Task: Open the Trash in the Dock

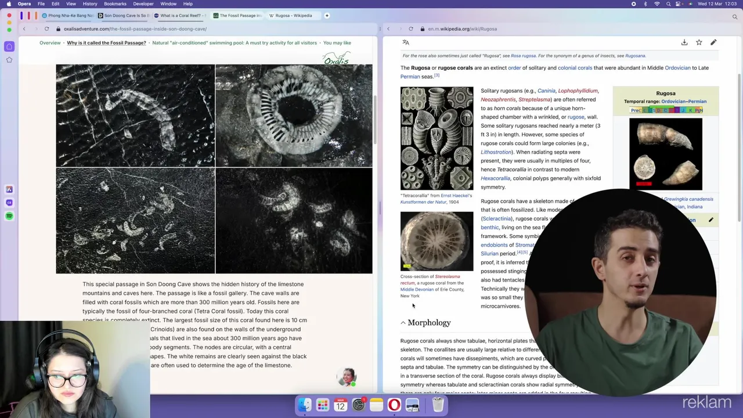Action: click(x=438, y=405)
